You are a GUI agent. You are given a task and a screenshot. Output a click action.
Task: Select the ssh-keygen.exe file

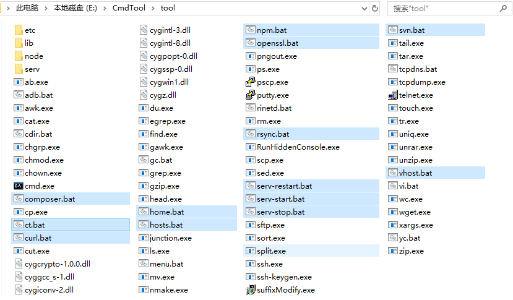[x=284, y=277]
